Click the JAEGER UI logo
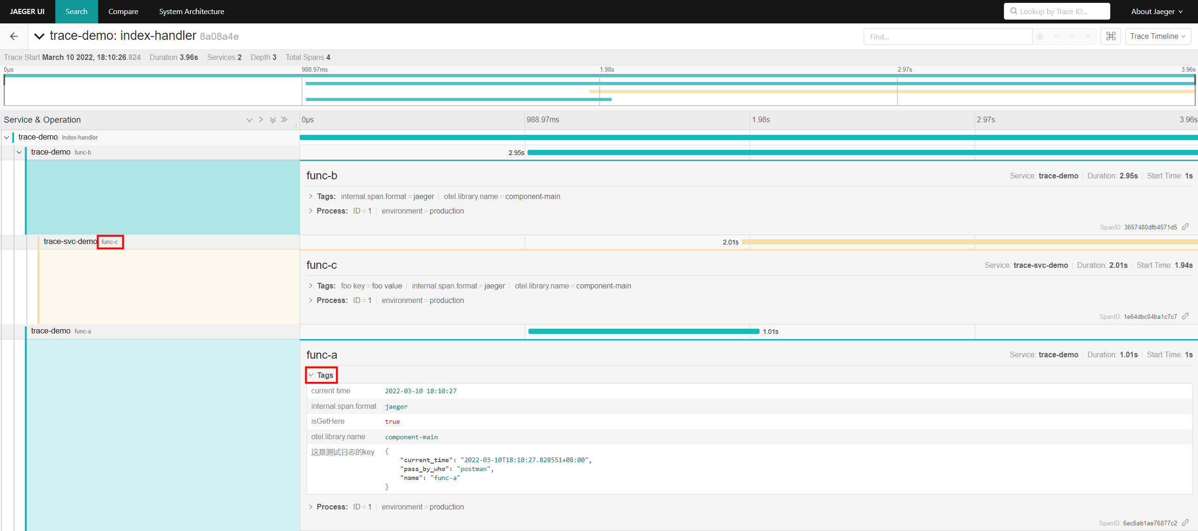The height and width of the screenshot is (531, 1198). (27, 11)
